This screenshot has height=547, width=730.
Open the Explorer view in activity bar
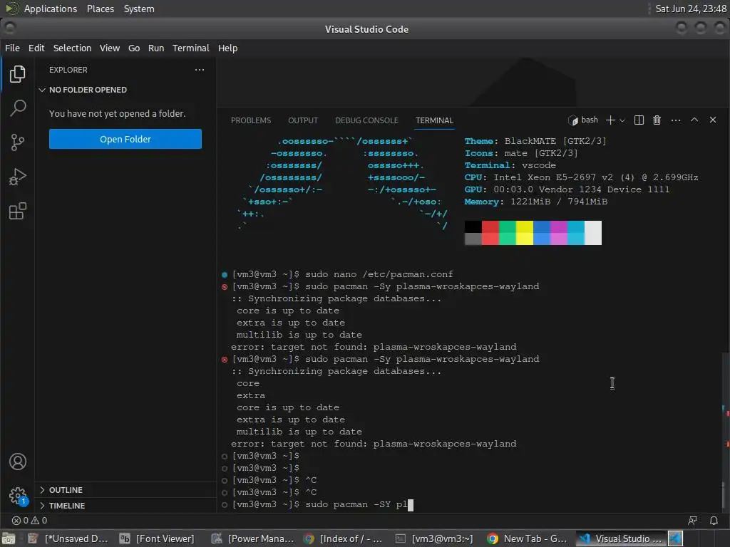point(17,74)
